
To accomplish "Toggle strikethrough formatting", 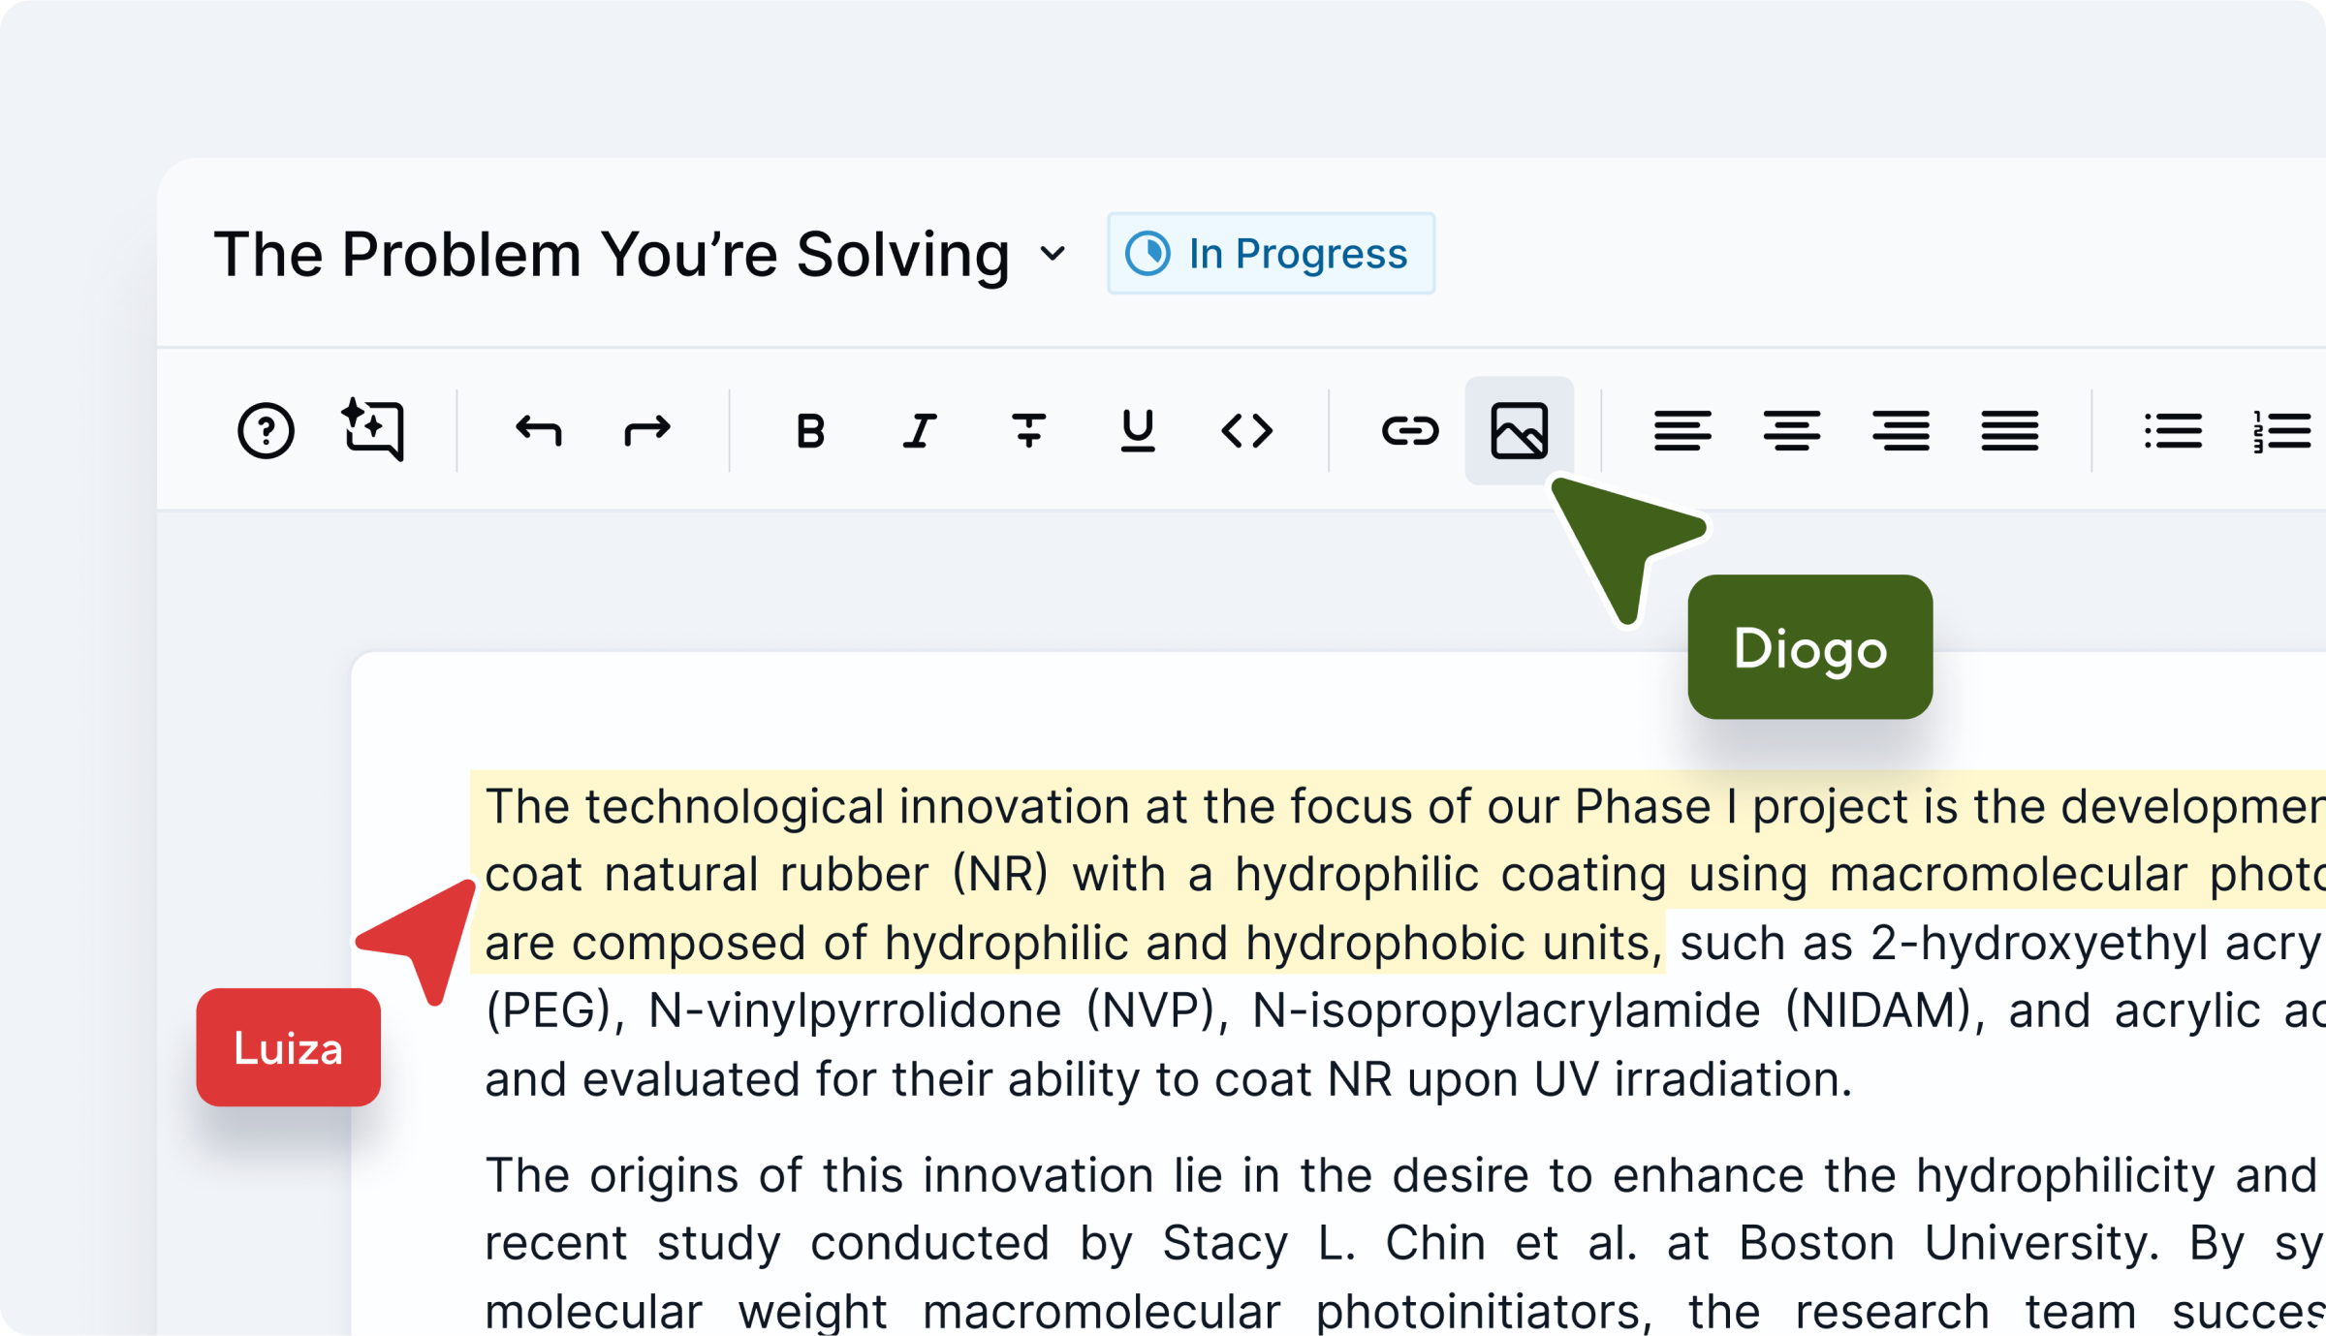I will [1028, 430].
